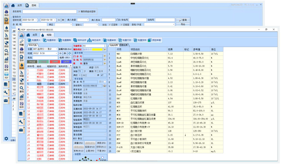Click 驳回(F10) reject button
Screen dimensions: 281x165
pyautogui.click(x=90, y=147)
